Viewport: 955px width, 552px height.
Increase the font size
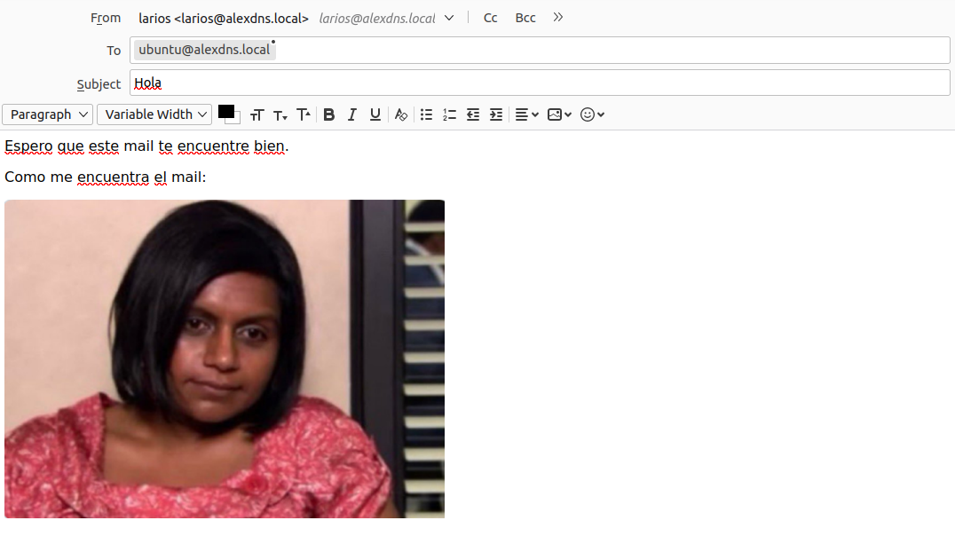click(x=304, y=114)
